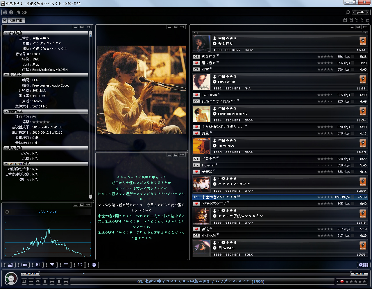The width and height of the screenshot is (372, 289).
Task: Toggle heart on track 流星
Action: (x=196, y=133)
